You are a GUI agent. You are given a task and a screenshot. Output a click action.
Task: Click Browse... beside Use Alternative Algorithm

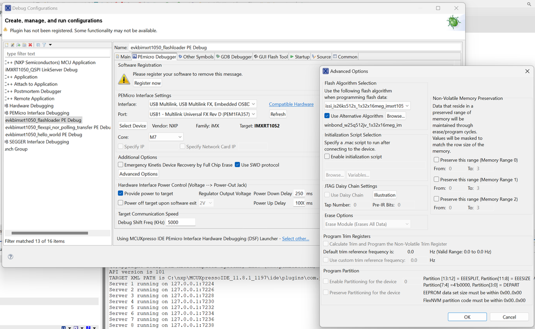click(396, 116)
